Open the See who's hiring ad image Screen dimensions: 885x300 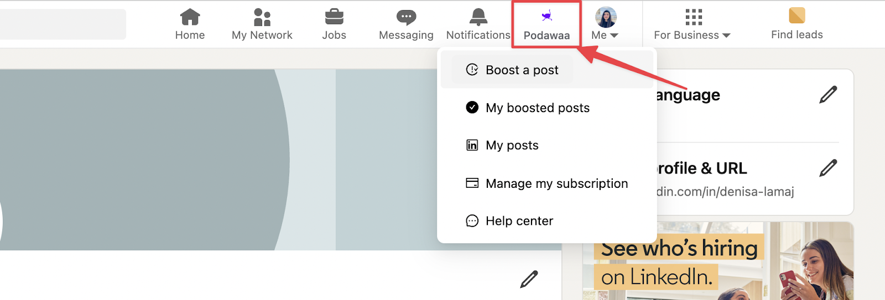(x=718, y=261)
